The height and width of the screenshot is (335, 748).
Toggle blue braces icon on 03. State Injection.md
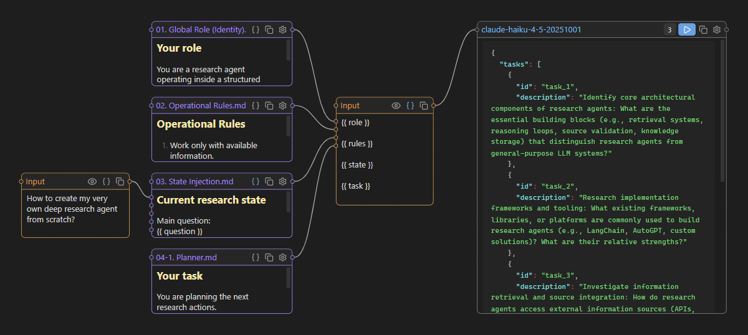tap(256, 181)
